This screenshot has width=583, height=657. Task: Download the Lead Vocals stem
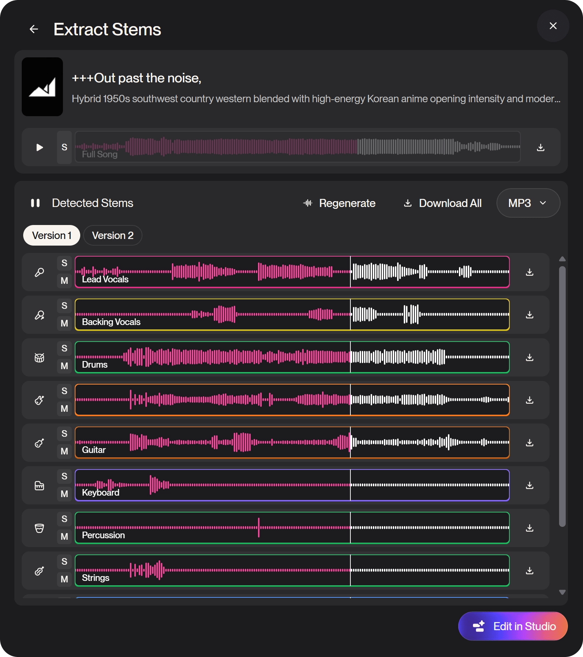pyautogui.click(x=529, y=272)
